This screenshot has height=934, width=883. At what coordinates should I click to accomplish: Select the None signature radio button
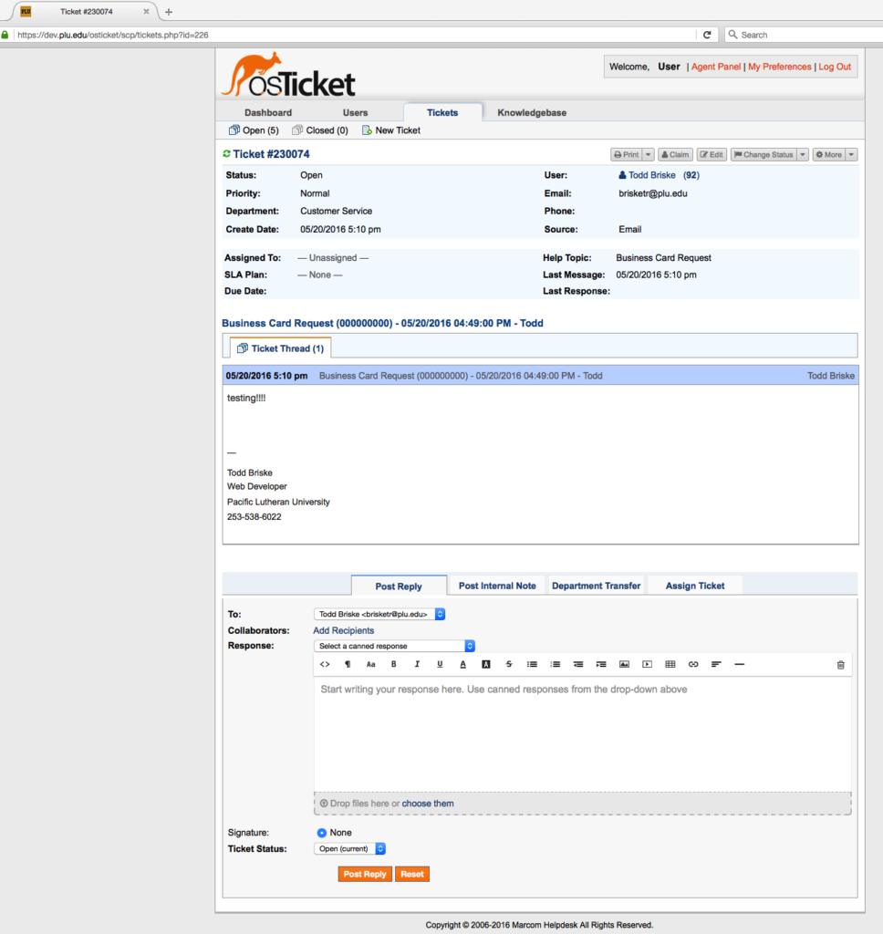(x=322, y=833)
